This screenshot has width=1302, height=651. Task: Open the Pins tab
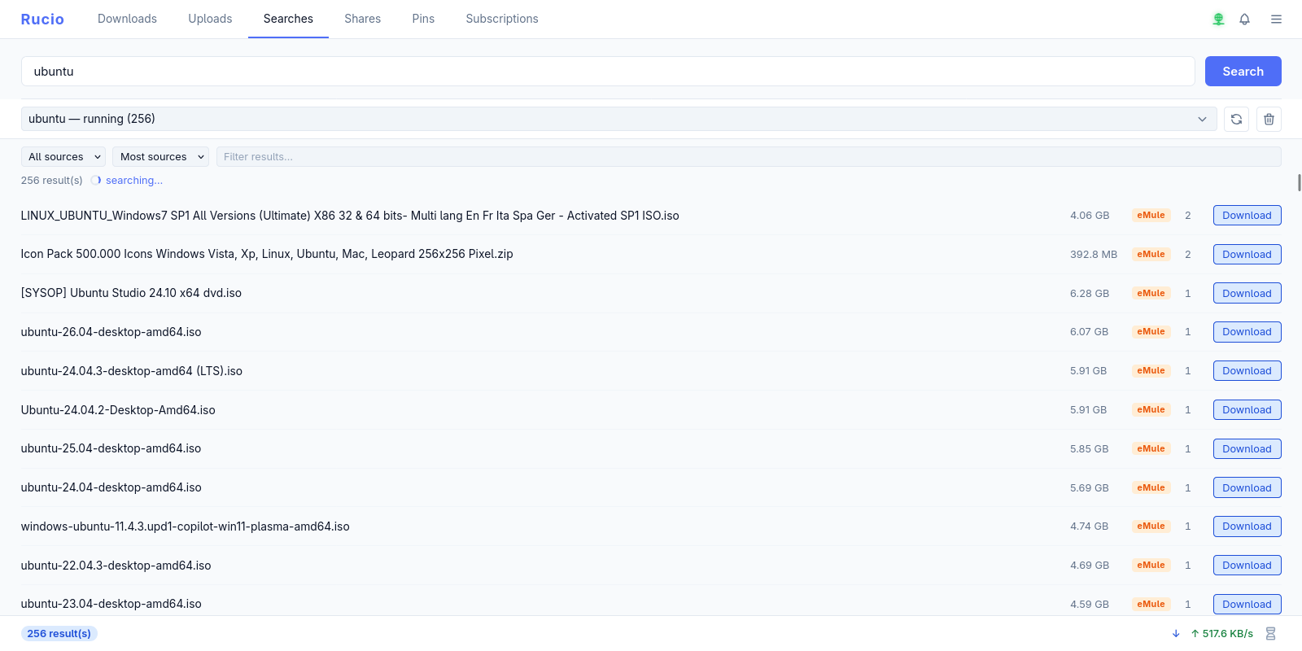coord(423,19)
